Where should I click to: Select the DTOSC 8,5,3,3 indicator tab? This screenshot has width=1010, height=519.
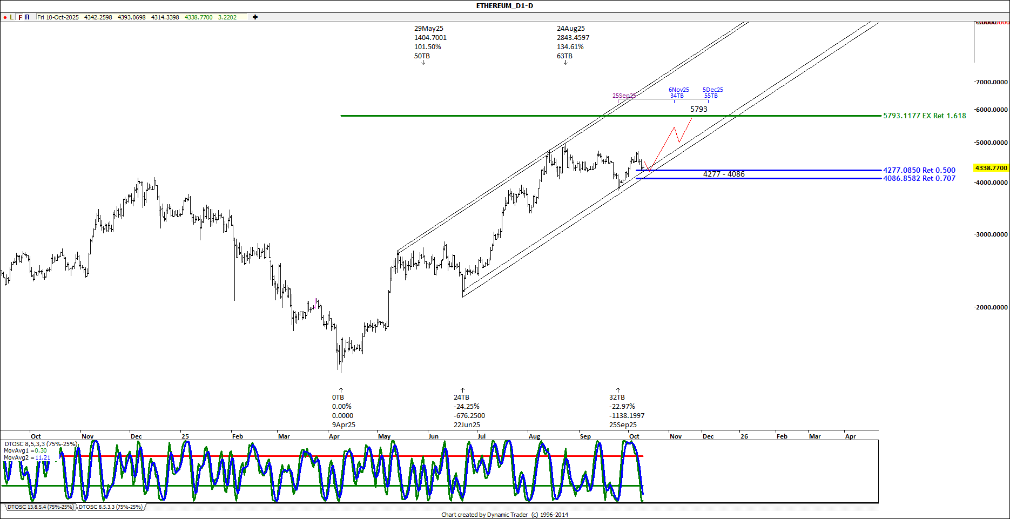click(x=111, y=507)
